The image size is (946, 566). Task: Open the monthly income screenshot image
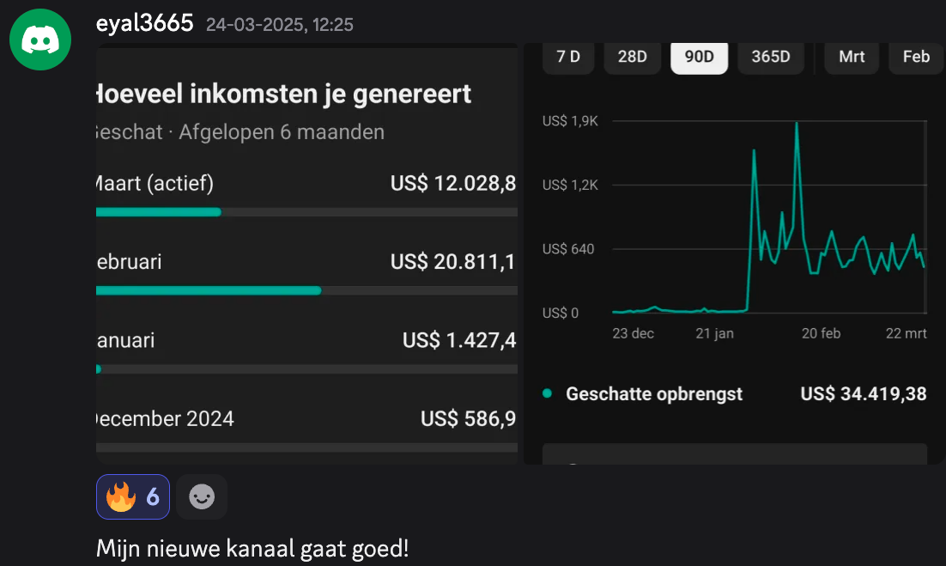(x=306, y=258)
